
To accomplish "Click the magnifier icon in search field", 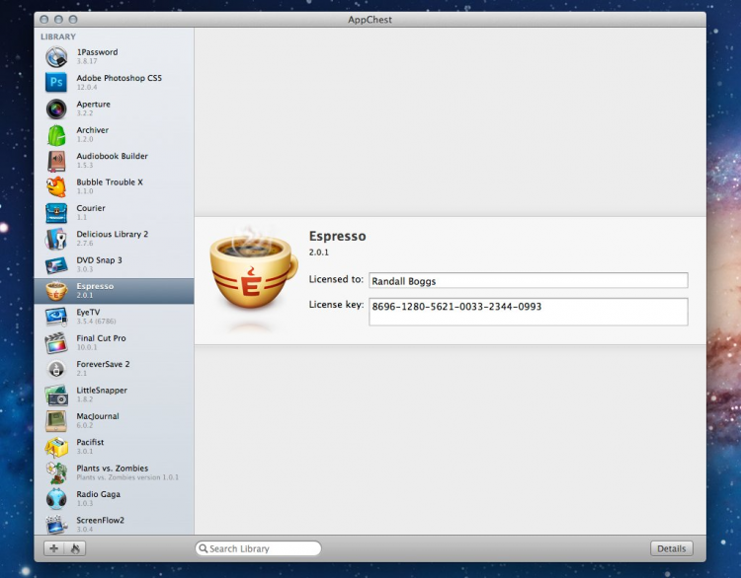I will tap(204, 548).
